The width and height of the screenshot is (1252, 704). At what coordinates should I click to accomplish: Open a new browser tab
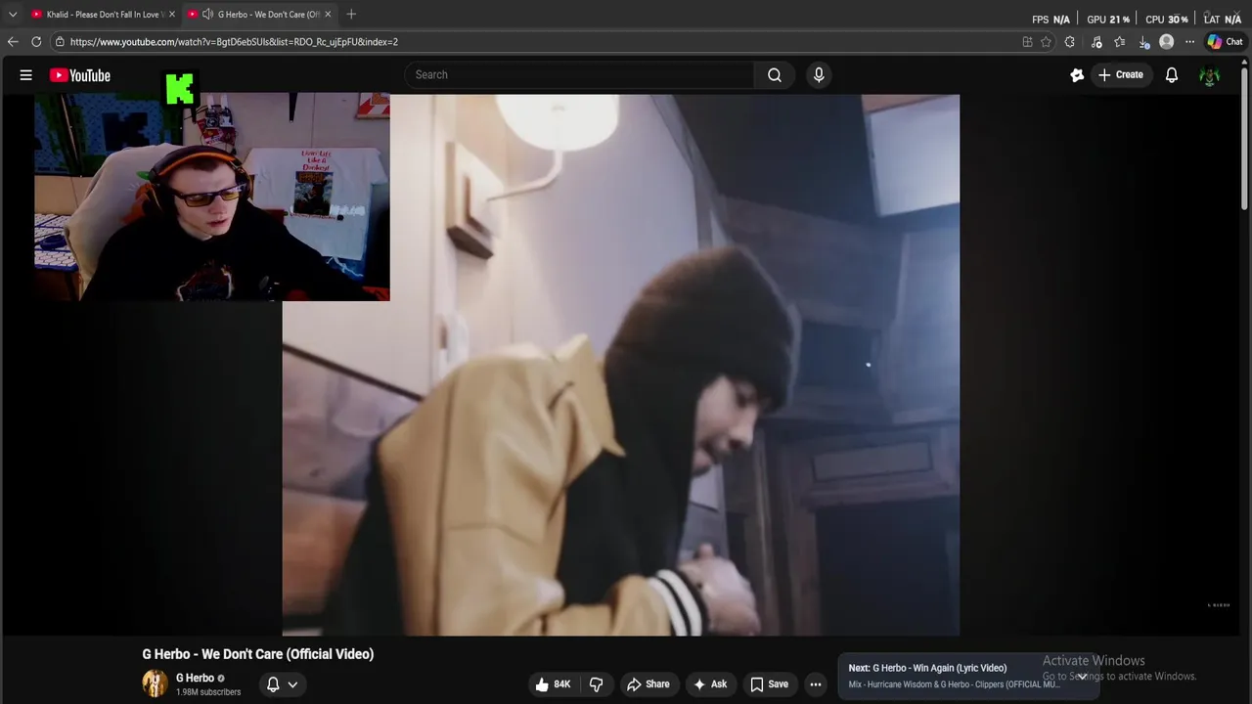351,14
